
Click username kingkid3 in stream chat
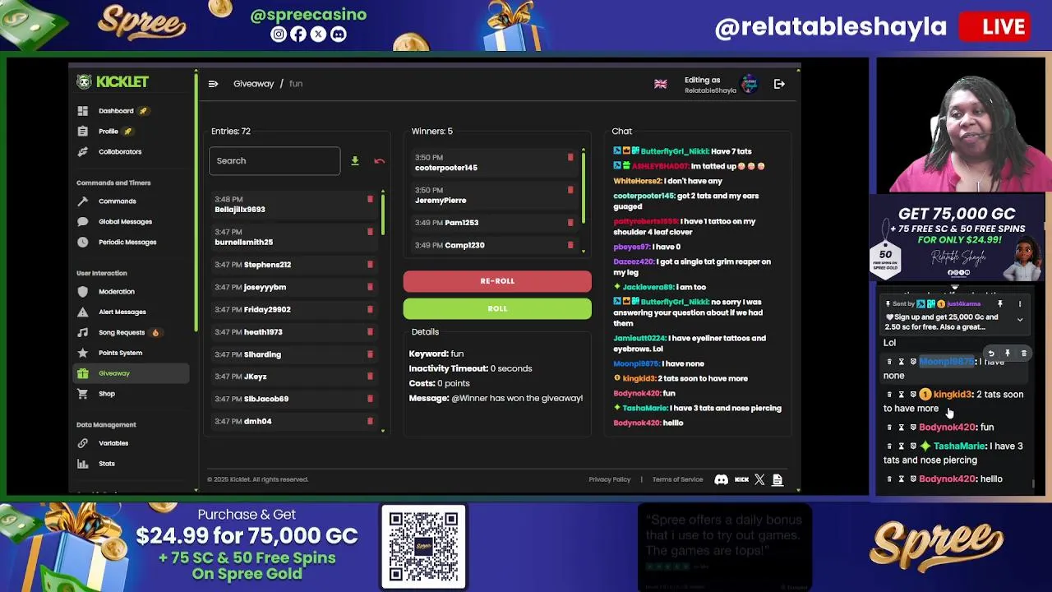tap(953, 395)
